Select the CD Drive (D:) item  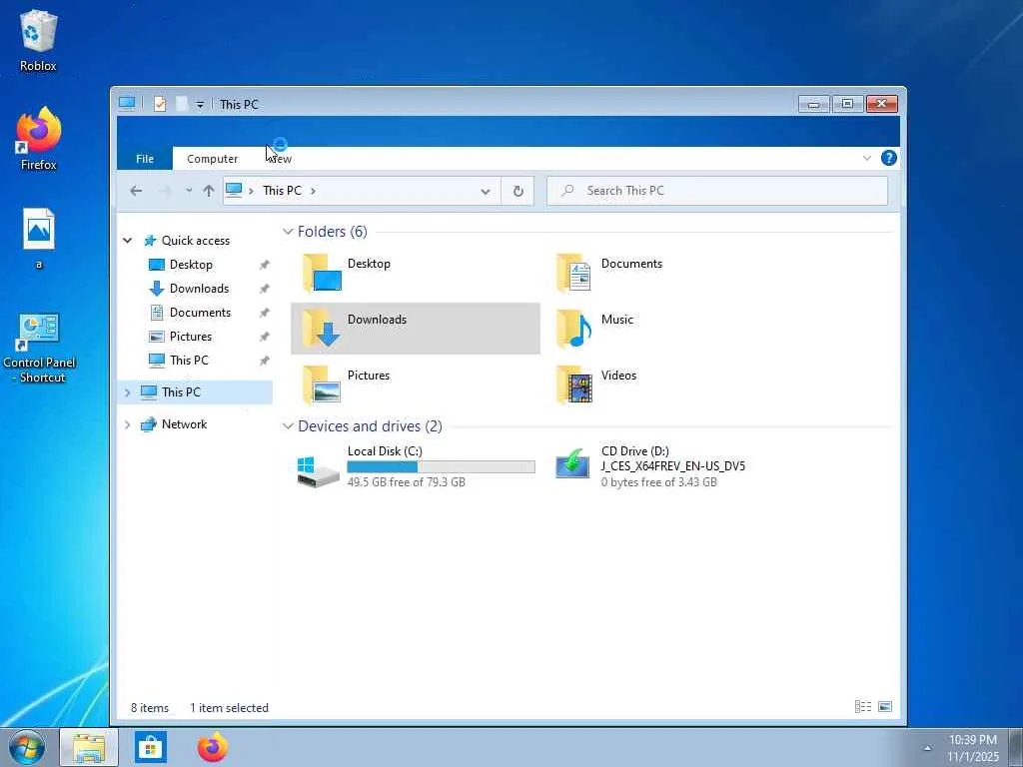[x=668, y=467]
